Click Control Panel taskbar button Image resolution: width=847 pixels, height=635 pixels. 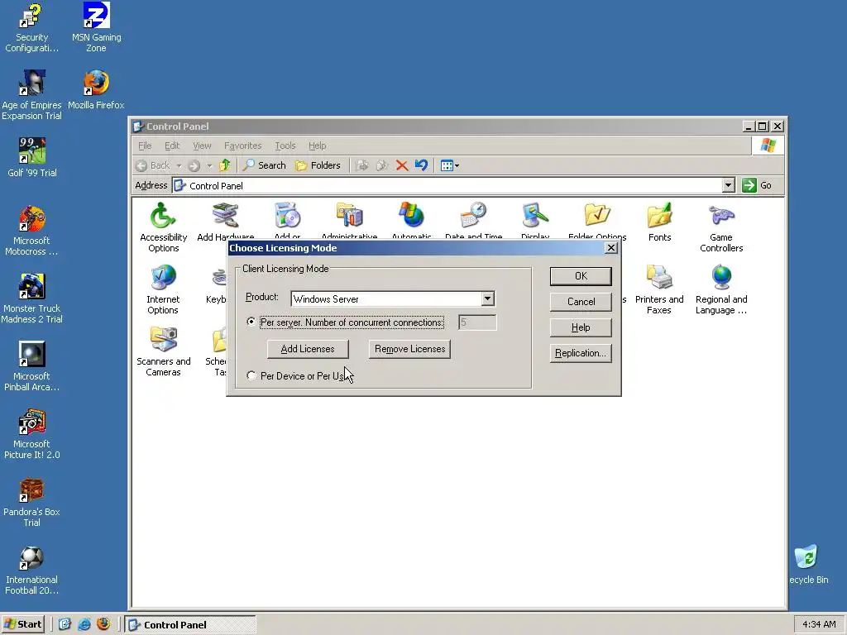[190, 625]
